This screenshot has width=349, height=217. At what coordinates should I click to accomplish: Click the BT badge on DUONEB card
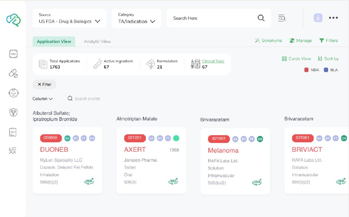tap(76, 138)
